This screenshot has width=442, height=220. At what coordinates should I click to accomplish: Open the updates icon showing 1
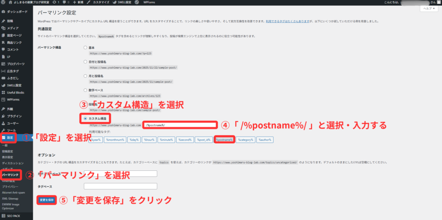pos(55,3)
